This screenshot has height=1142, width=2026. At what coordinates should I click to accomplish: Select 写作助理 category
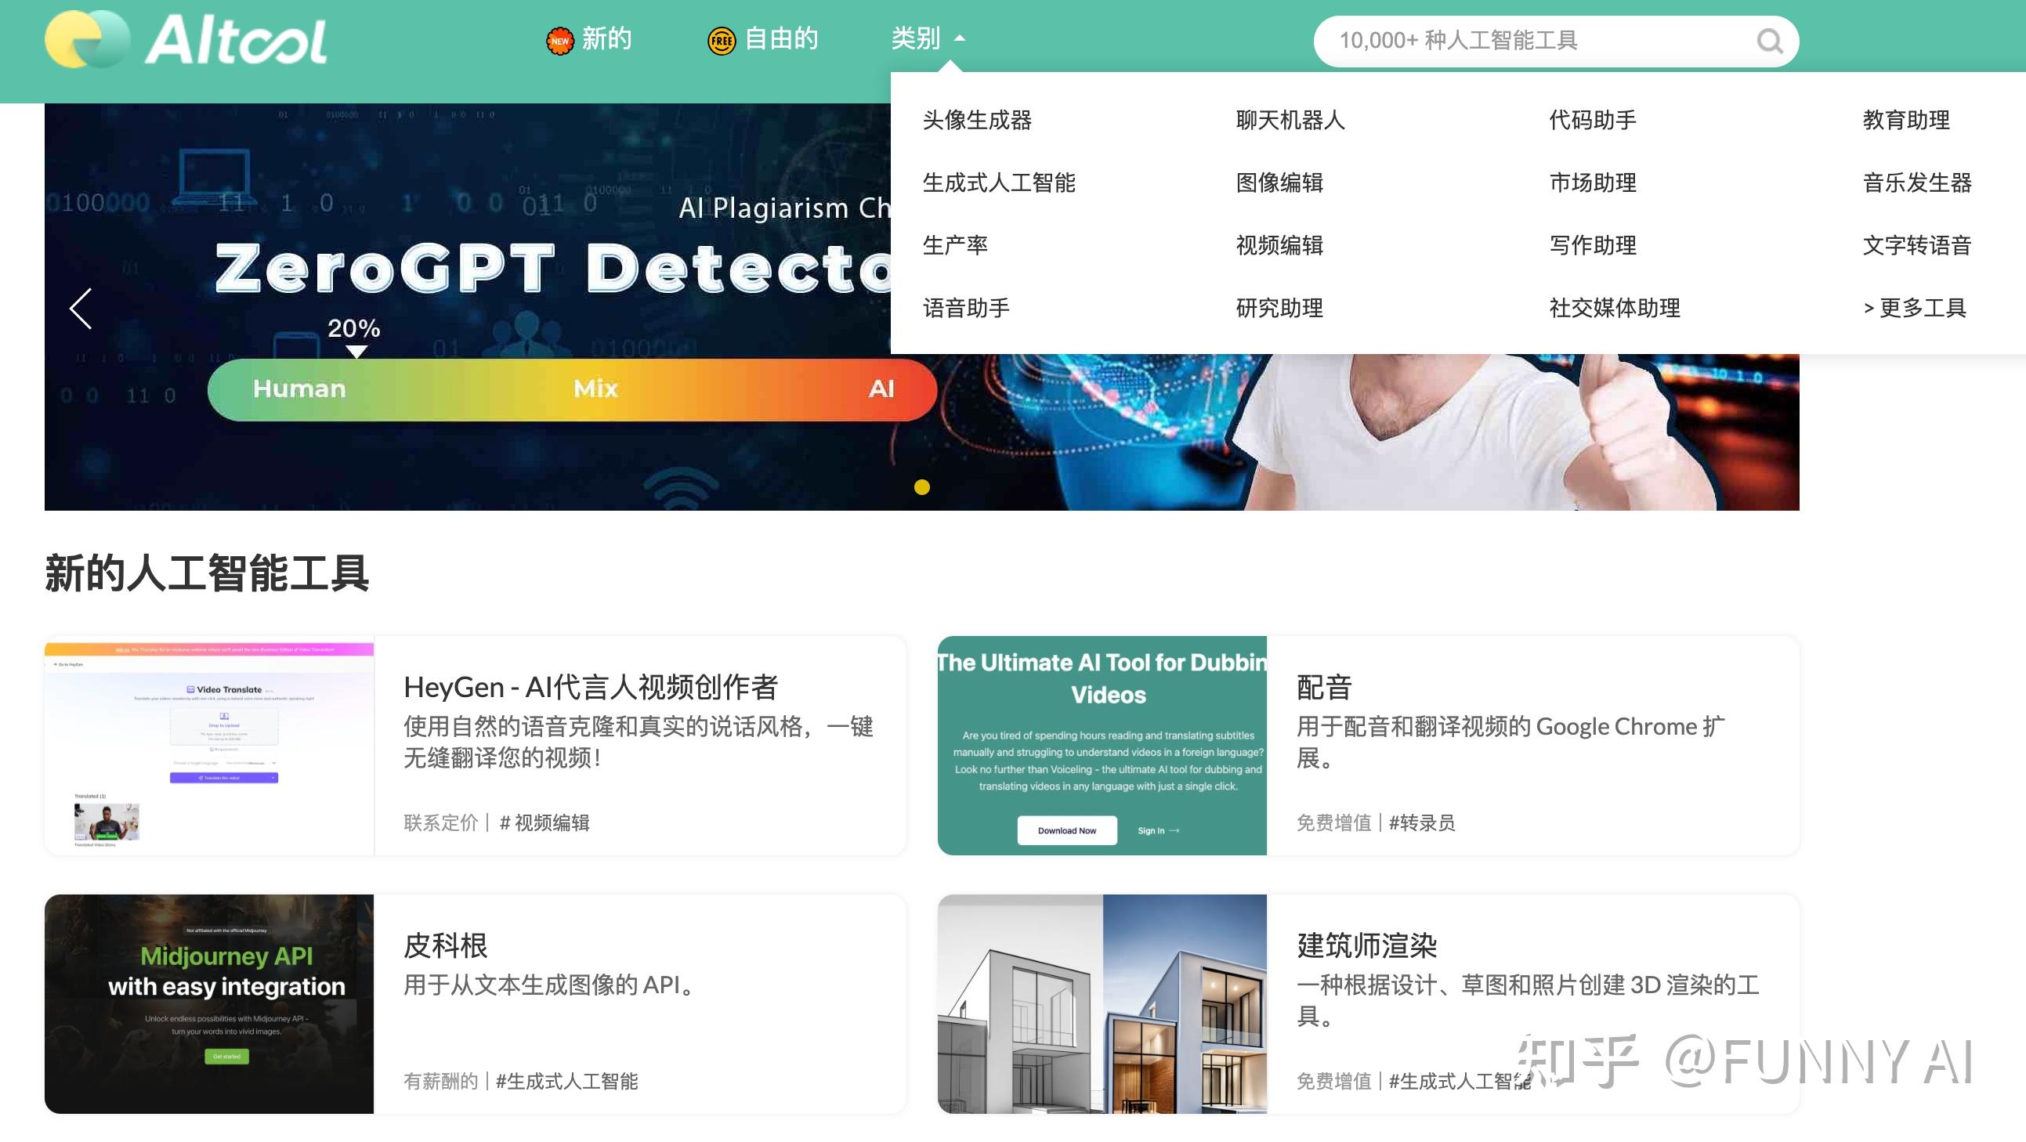[x=1593, y=245]
